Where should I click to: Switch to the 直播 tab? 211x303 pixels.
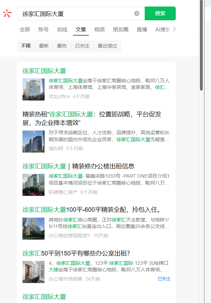[x=142, y=29]
